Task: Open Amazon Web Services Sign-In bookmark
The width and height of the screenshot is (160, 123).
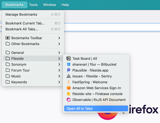Action: (x=96, y=88)
